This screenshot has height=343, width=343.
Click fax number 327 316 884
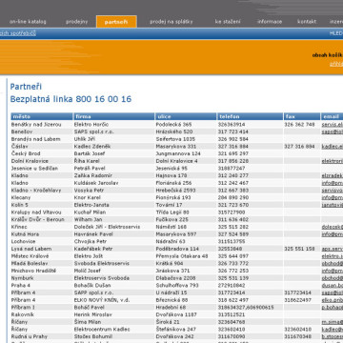click(x=299, y=147)
